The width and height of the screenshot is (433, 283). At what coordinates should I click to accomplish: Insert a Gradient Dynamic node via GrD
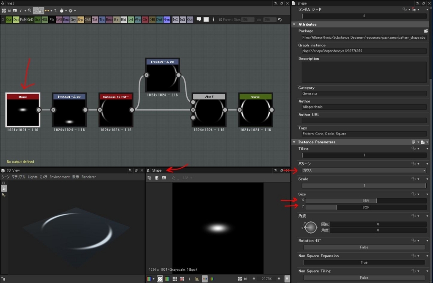point(30,19)
